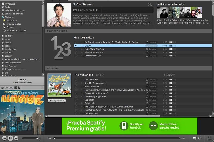The height and width of the screenshot is (142, 214).
Task: Open the Elliott Smith related artist link
Action: [163, 20]
